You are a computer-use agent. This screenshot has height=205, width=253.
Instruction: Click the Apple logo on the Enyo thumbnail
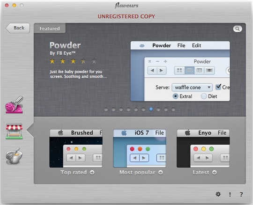click(188, 133)
